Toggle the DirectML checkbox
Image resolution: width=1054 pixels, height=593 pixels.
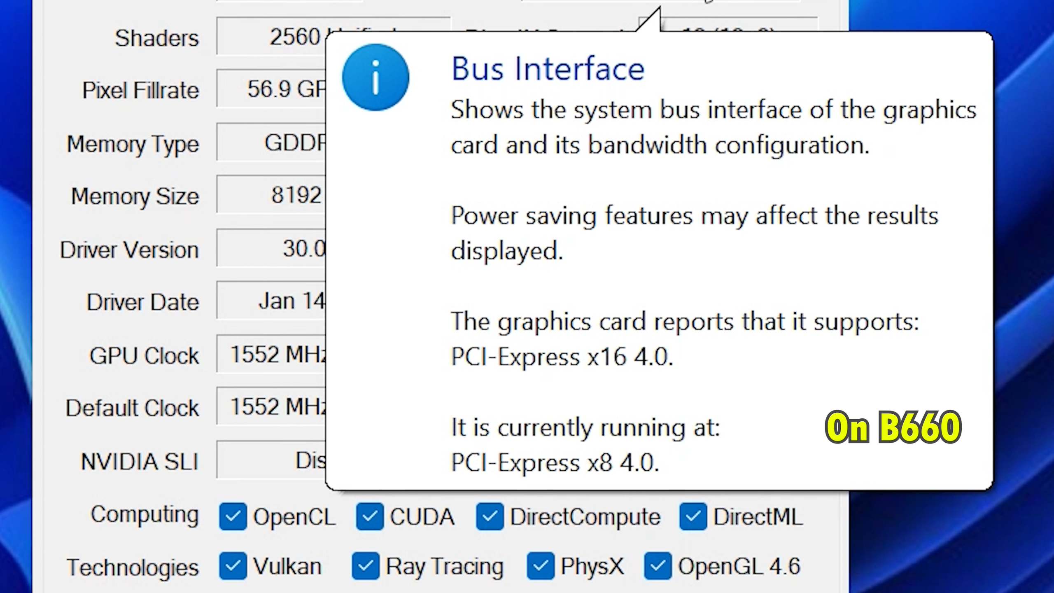point(693,516)
